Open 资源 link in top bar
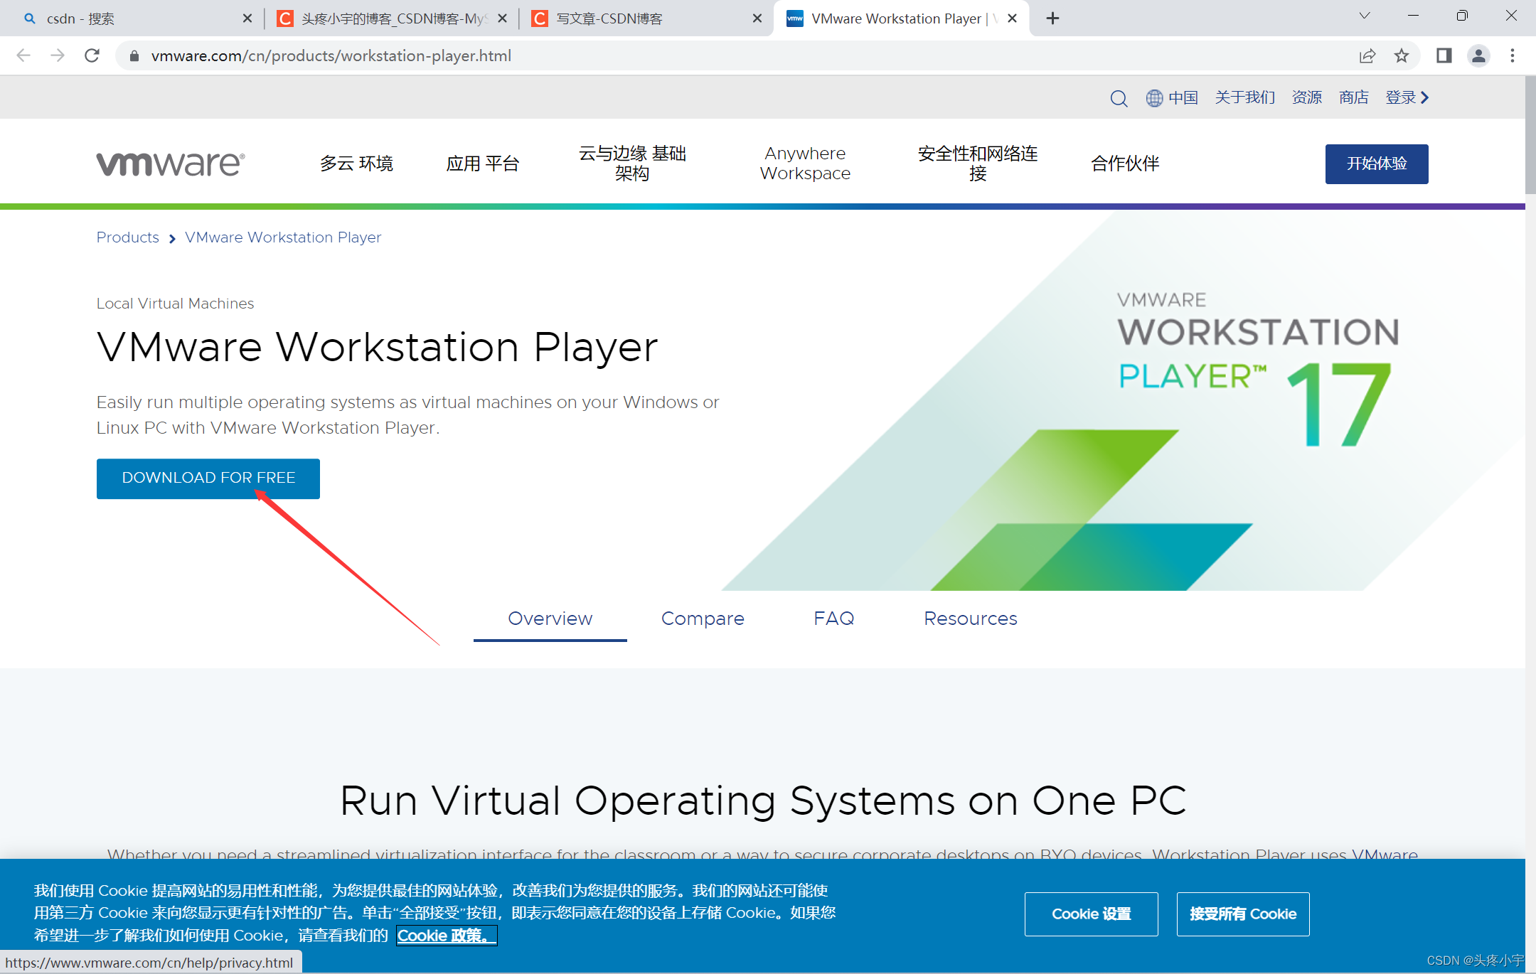The height and width of the screenshot is (974, 1536). coord(1307,97)
